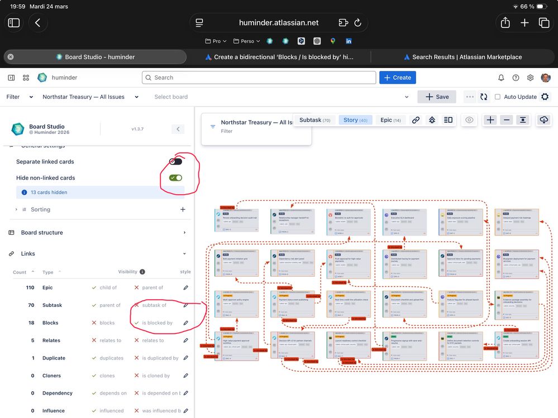Image resolution: width=558 pixels, height=418 pixels.
Task: Zoom out with the minus toolbar button
Action: coord(507,120)
